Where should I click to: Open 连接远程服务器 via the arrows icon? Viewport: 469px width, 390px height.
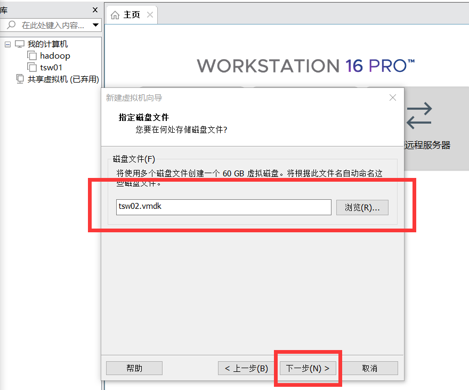click(419, 115)
